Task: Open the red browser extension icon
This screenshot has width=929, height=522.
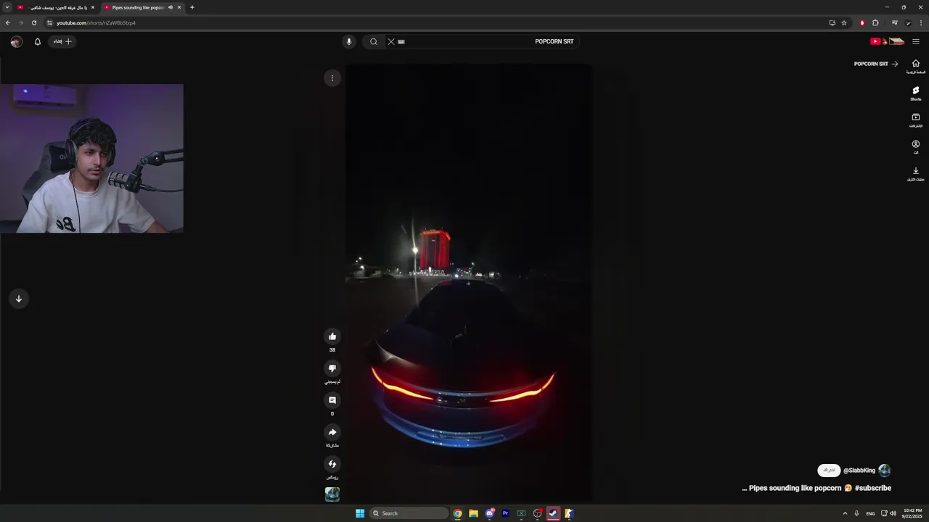Action: tap(862, 22)
